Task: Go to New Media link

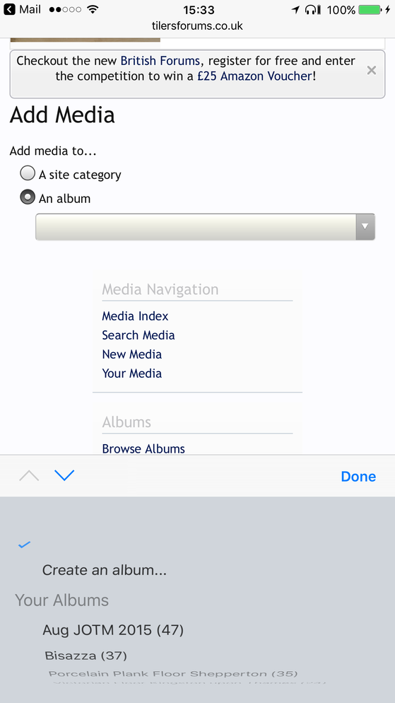Action: 131,354
